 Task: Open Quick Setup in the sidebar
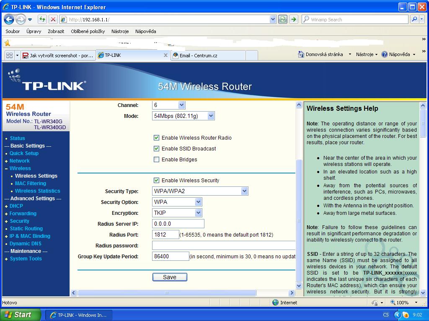coord(24,153)
